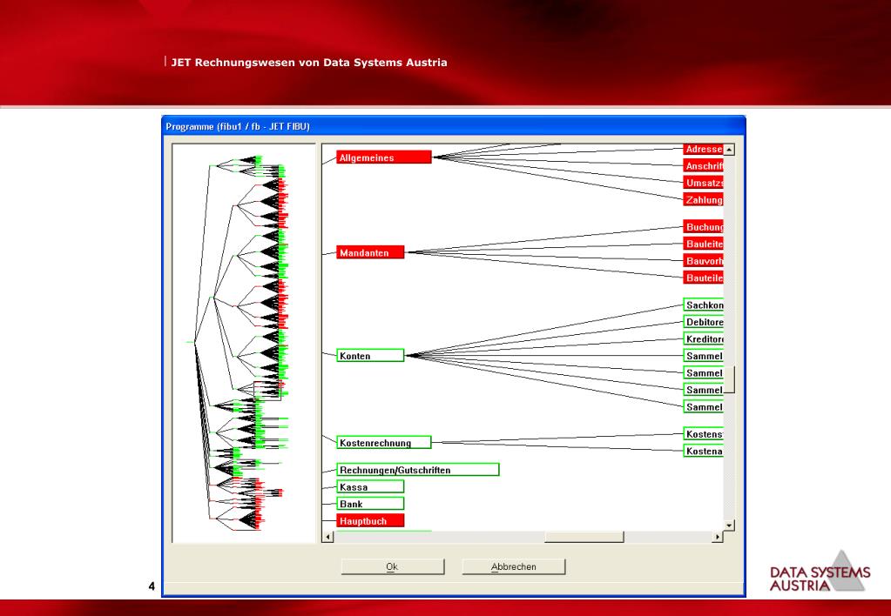Click the Programme dialog title bar

click(454, 126)
